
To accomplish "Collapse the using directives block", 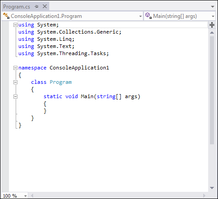I will coord(15,25).
